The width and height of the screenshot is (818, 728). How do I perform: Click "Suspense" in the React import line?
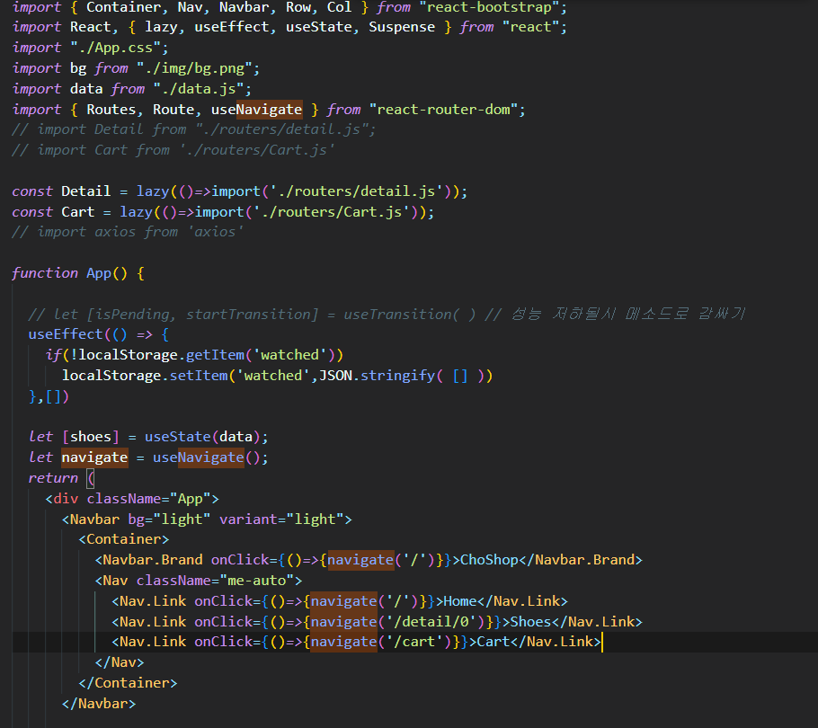pyautogui.click(x=402, y=27)
